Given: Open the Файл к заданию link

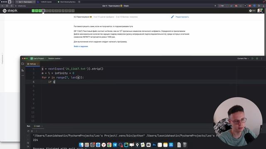Looking at the screenshot, I should click(x=81, y=46).
